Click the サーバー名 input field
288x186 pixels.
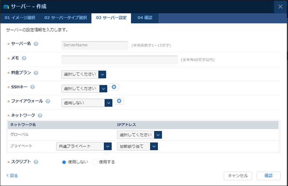coord(95,45)
